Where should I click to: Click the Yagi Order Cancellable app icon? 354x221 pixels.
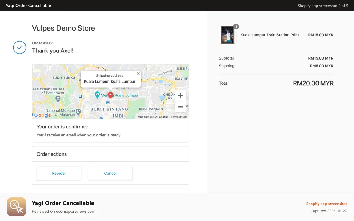tap(17, 207)
